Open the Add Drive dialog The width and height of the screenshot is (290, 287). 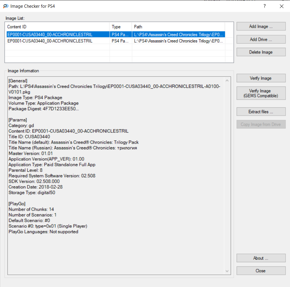click(x=261, y=39)
